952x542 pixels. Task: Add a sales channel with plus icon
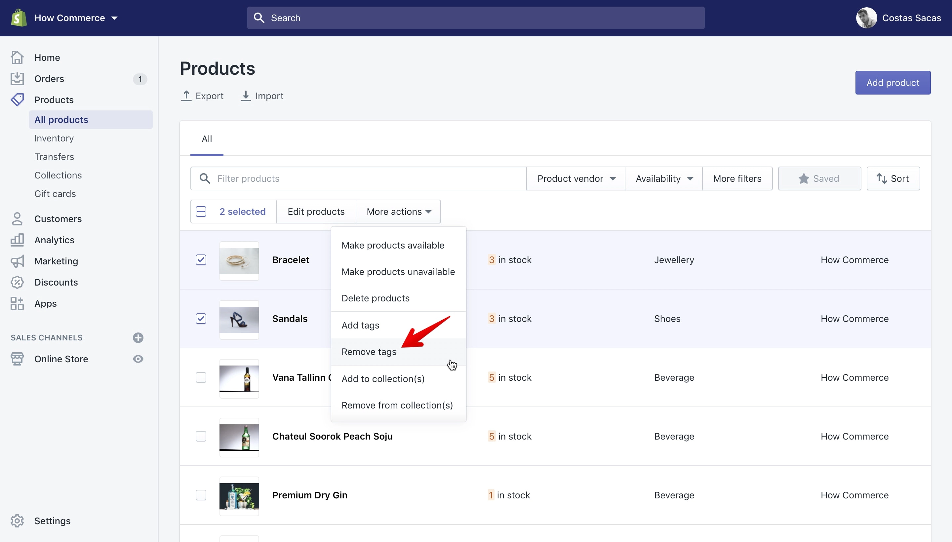click(138, 338)
